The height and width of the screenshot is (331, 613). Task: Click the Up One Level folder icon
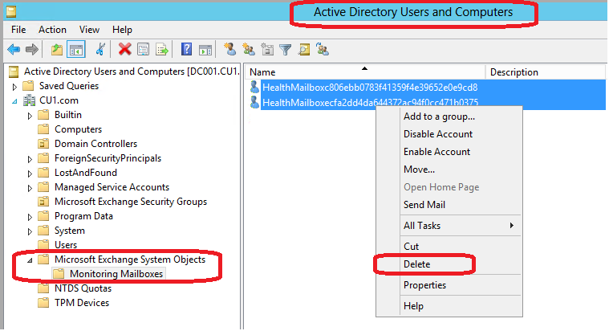pos(57,50)
